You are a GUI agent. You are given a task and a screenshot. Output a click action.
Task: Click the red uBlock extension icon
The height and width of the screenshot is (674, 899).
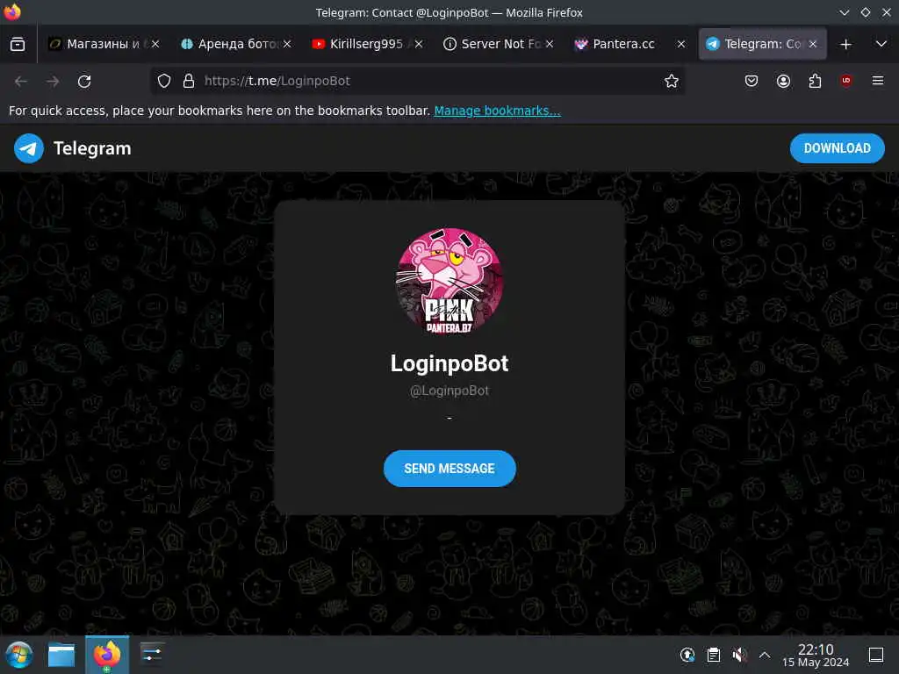[846, 81]
